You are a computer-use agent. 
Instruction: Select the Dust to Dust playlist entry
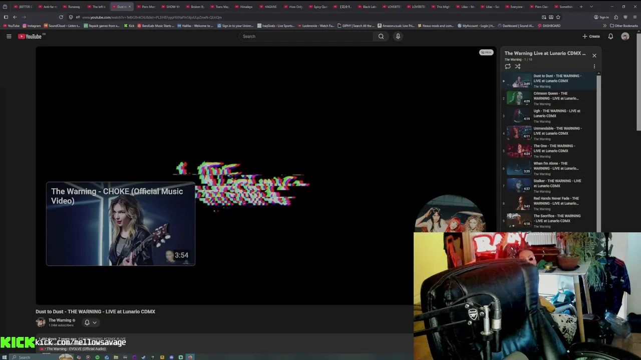549,80
